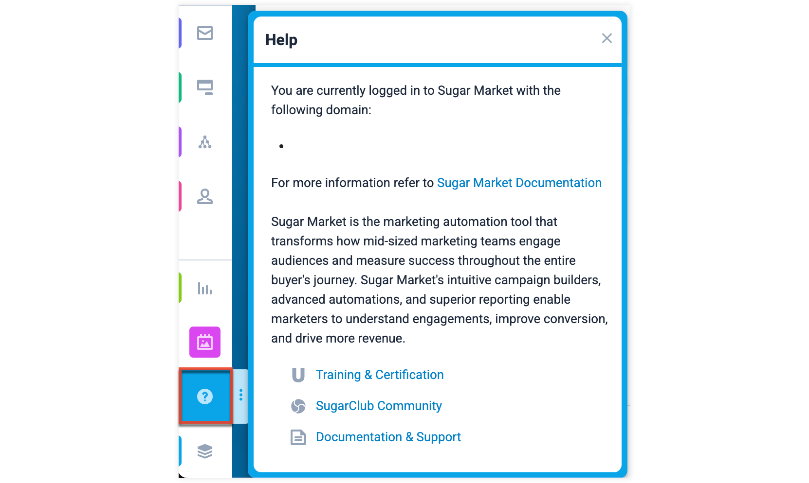Open the SugarClub Community link
This screenshot has width=809, height=483.
tap(379, 406)
